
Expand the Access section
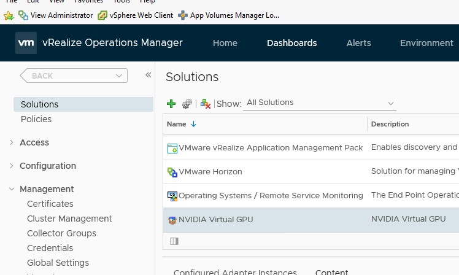click(x=12, y=142)
